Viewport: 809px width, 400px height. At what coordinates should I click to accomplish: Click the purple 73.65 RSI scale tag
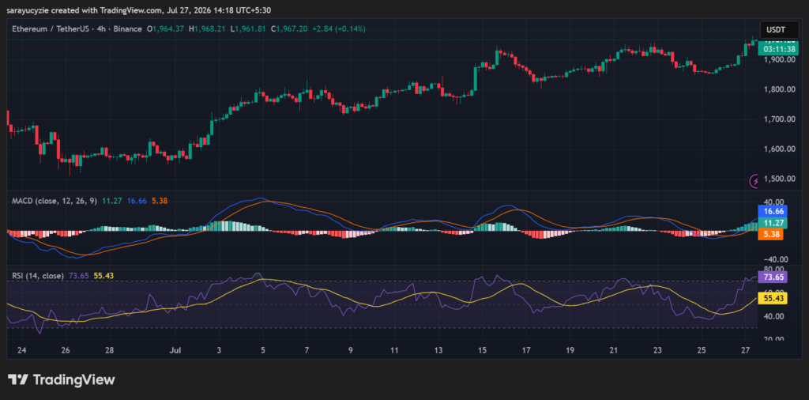[772, 276]
